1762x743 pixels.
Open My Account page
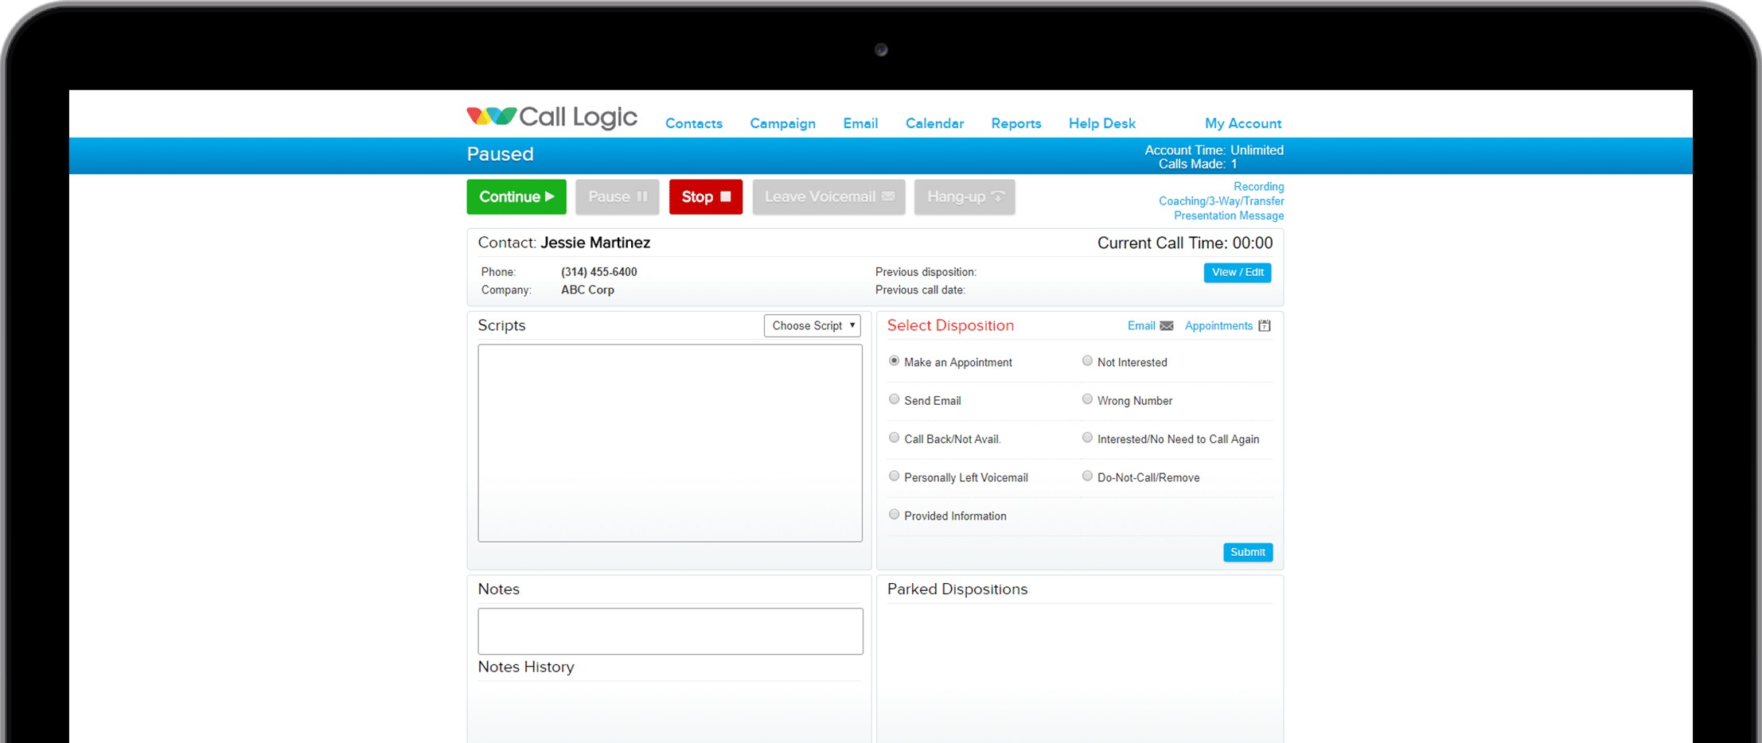(x=1242, y=124)
